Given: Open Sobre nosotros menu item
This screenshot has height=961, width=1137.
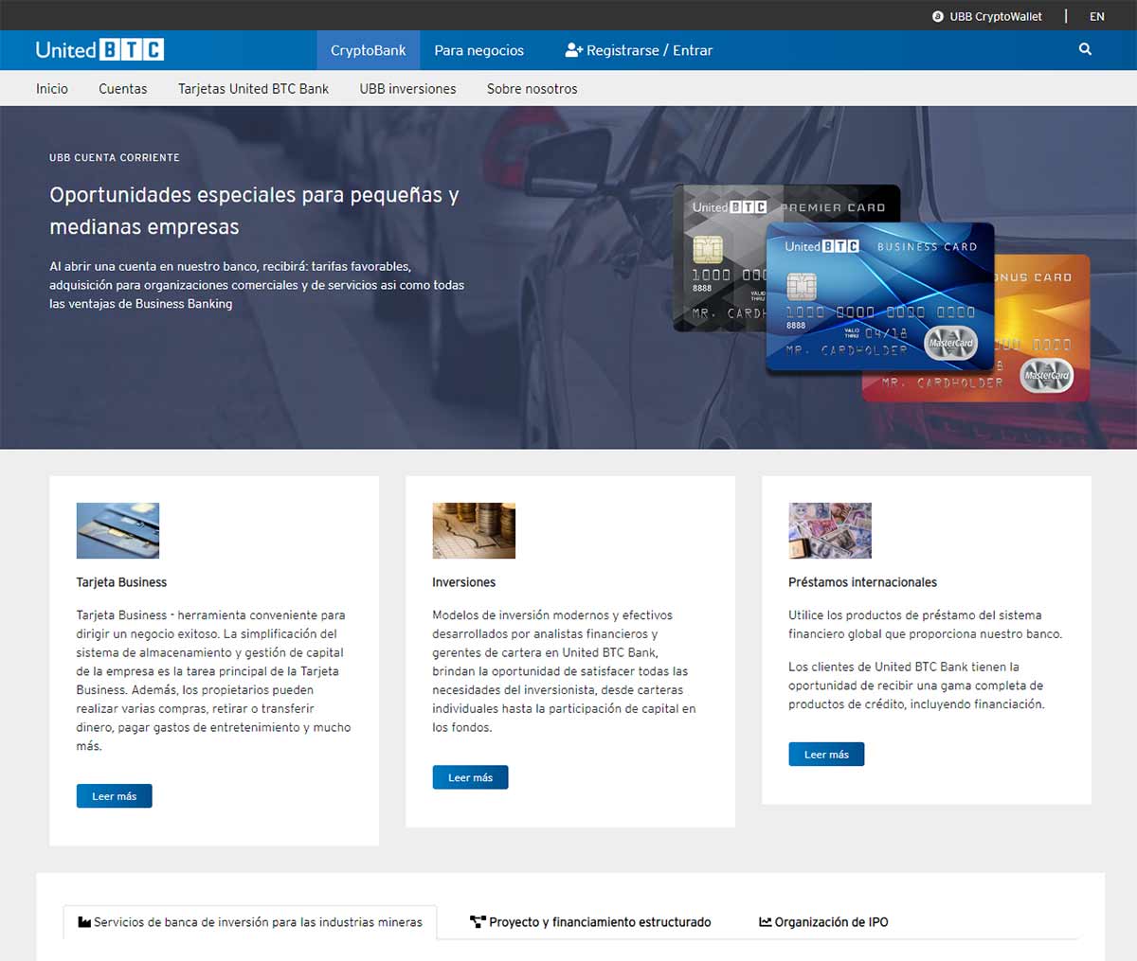Looking at the screenshot, I should (532, 89).
